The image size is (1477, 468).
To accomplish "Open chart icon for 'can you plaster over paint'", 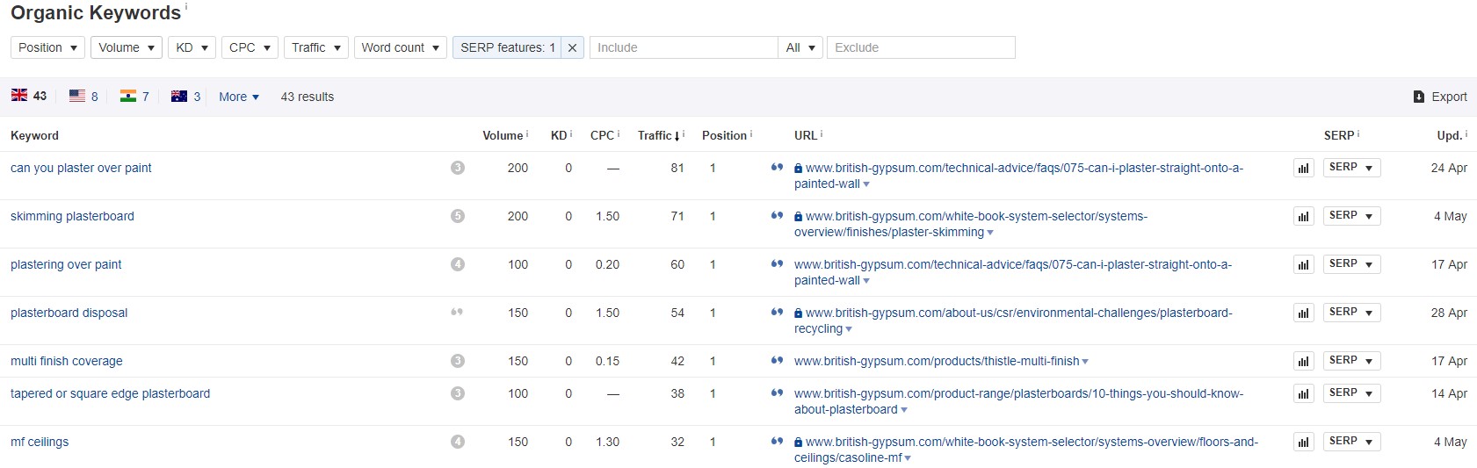I will click(x=1303, y=168).
